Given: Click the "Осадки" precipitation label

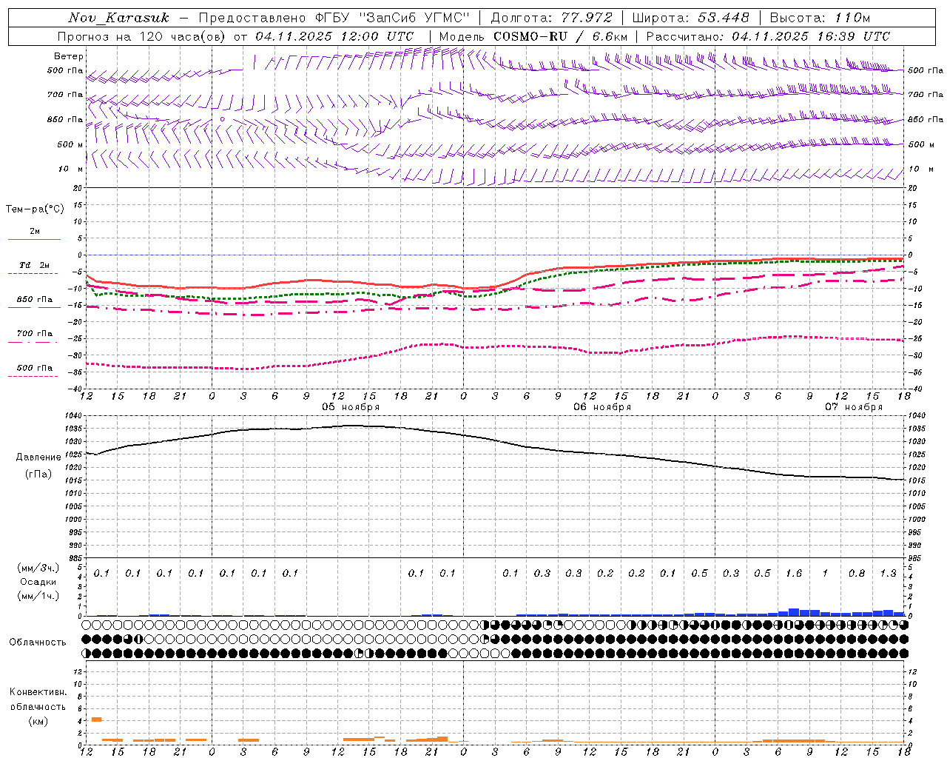Looking at the screenshot, I should [38, 582].
